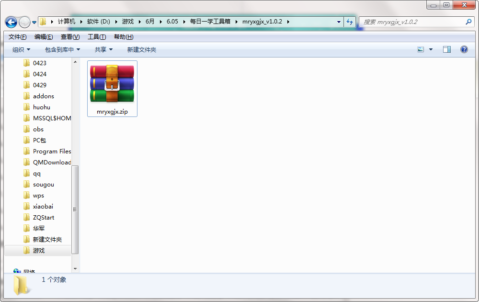This screenshot has height=302, width=479.
Task: Open the more view options arrow
Action: tap(431, 49)
